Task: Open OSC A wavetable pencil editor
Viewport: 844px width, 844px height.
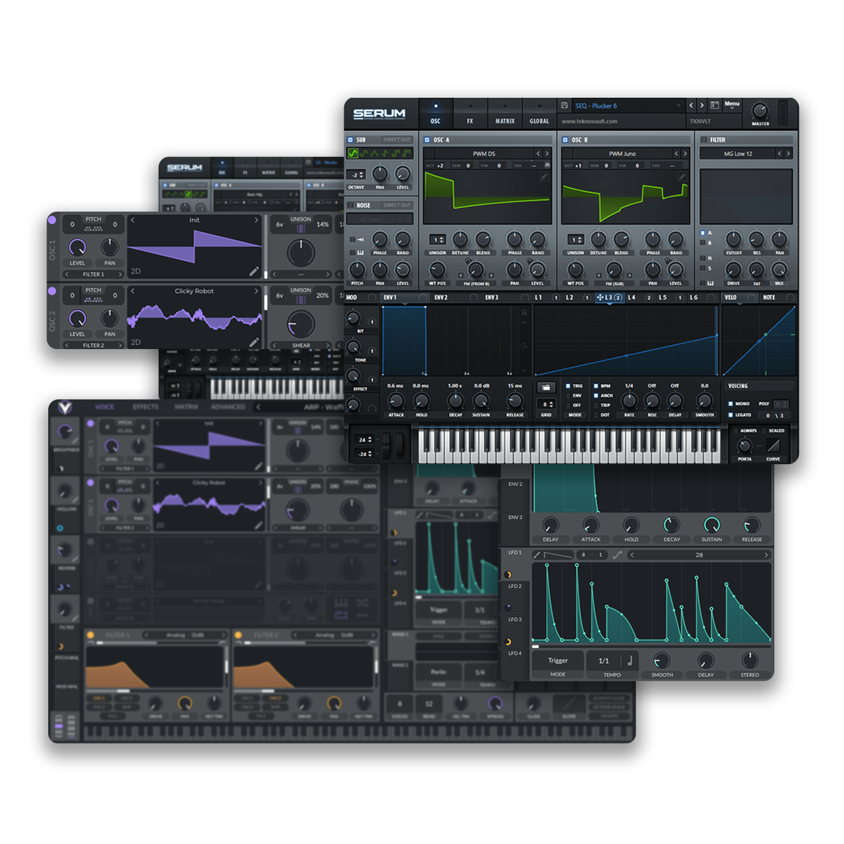Action: tap(544, 177)
